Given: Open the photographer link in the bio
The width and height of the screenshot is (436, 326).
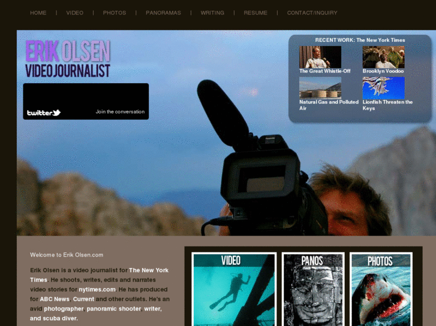Looking at the screenshot, I should (x=64, y=309).
